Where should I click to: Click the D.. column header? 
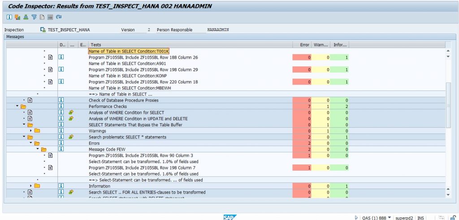[x=63, y=45]
